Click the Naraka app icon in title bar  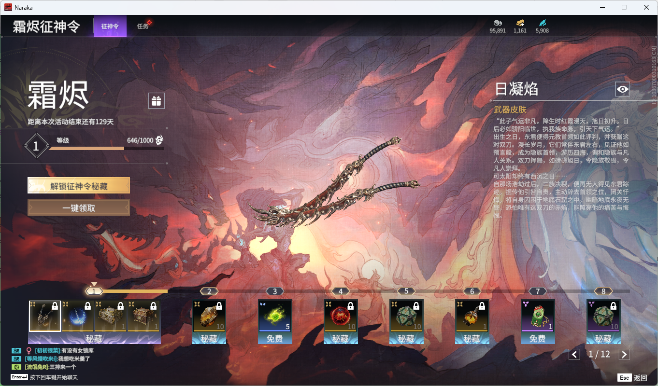(x=8, y=7)
